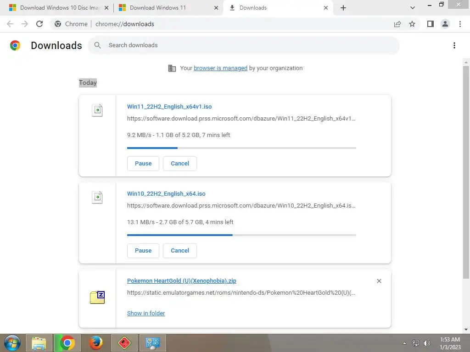470x352 pixels.
Task: Click the Win11 ISO file icon
Action: pos(97,110)
